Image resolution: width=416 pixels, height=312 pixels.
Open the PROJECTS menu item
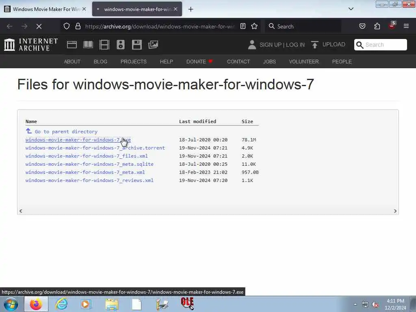point(133,62)
